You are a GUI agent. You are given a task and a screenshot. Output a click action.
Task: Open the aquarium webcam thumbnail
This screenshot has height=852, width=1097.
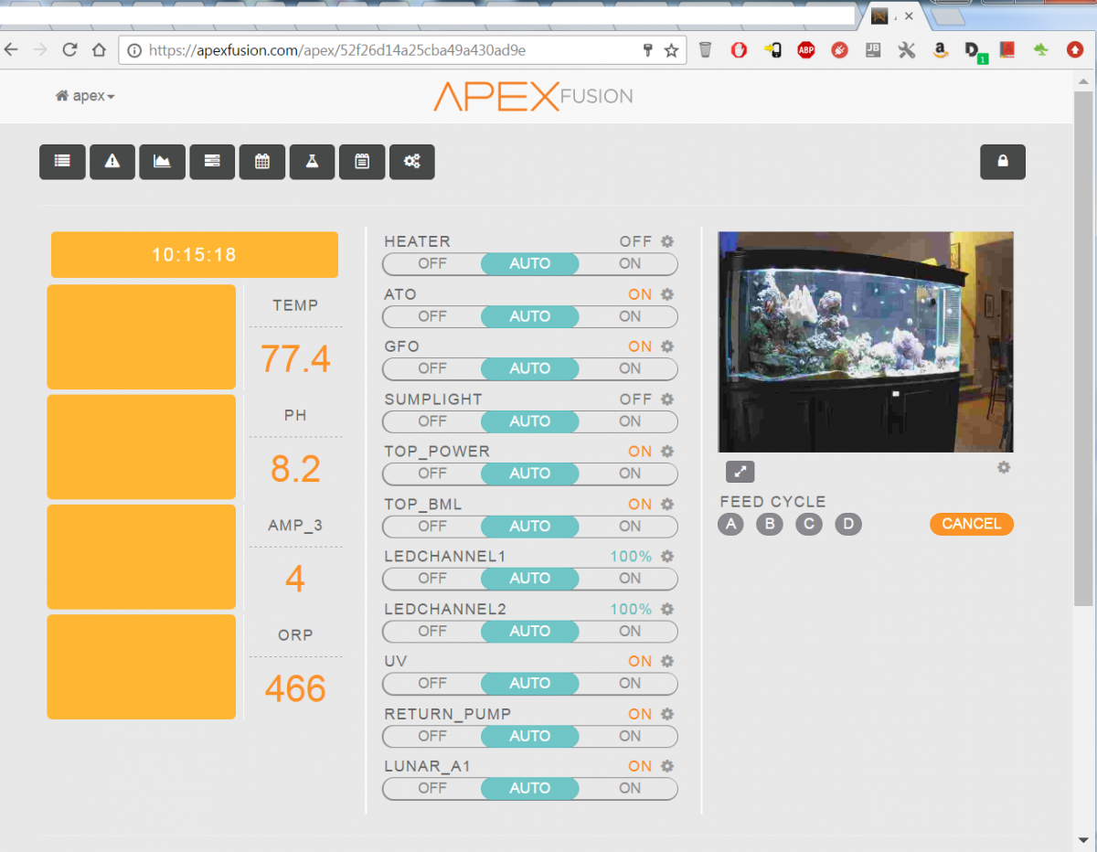[866, 342]
